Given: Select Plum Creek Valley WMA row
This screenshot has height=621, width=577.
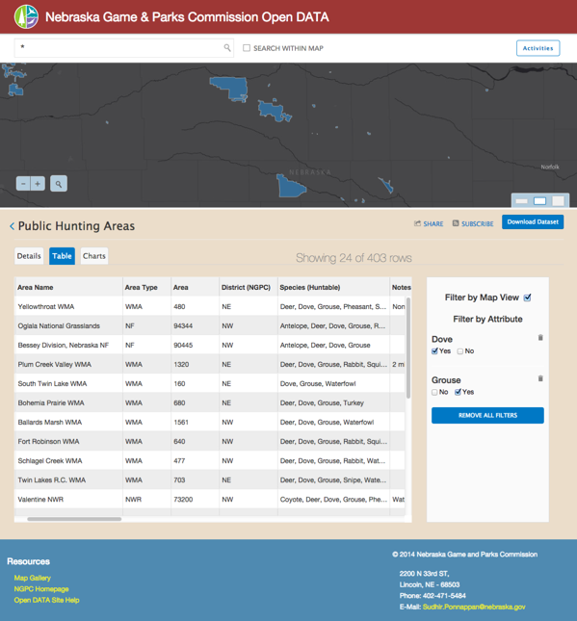Looking at the screenshot, I should point(210,364).
